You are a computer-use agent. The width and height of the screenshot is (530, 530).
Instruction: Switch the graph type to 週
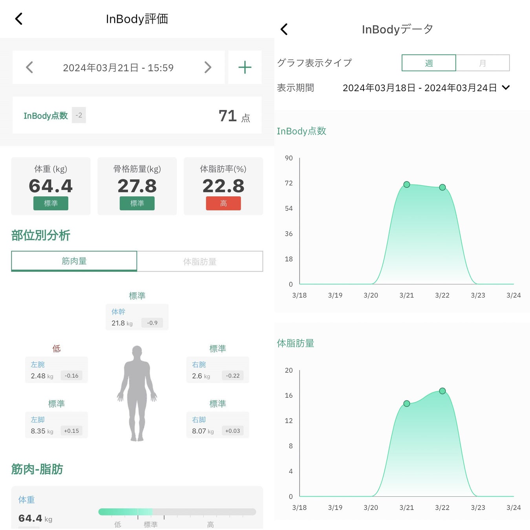(429, 63)
